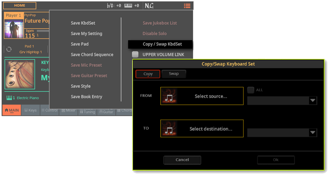Click the Save Jukebox List entry
Screen dimensions: 334x175
pos(160,23)
